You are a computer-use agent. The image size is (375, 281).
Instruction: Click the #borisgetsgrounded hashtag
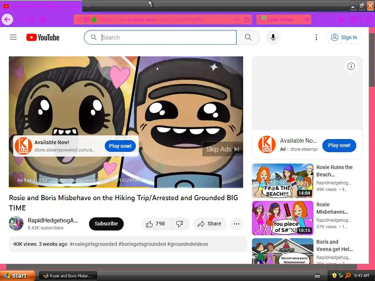[x=142, y=244]
